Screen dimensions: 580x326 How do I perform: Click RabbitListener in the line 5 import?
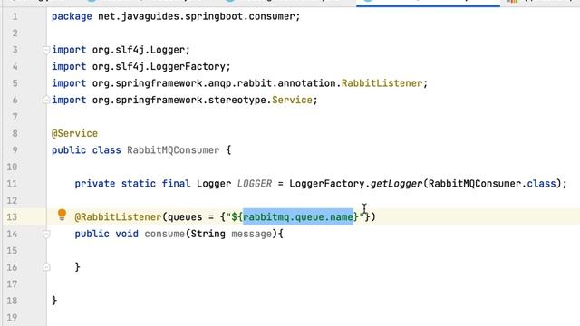coord(382,83)
